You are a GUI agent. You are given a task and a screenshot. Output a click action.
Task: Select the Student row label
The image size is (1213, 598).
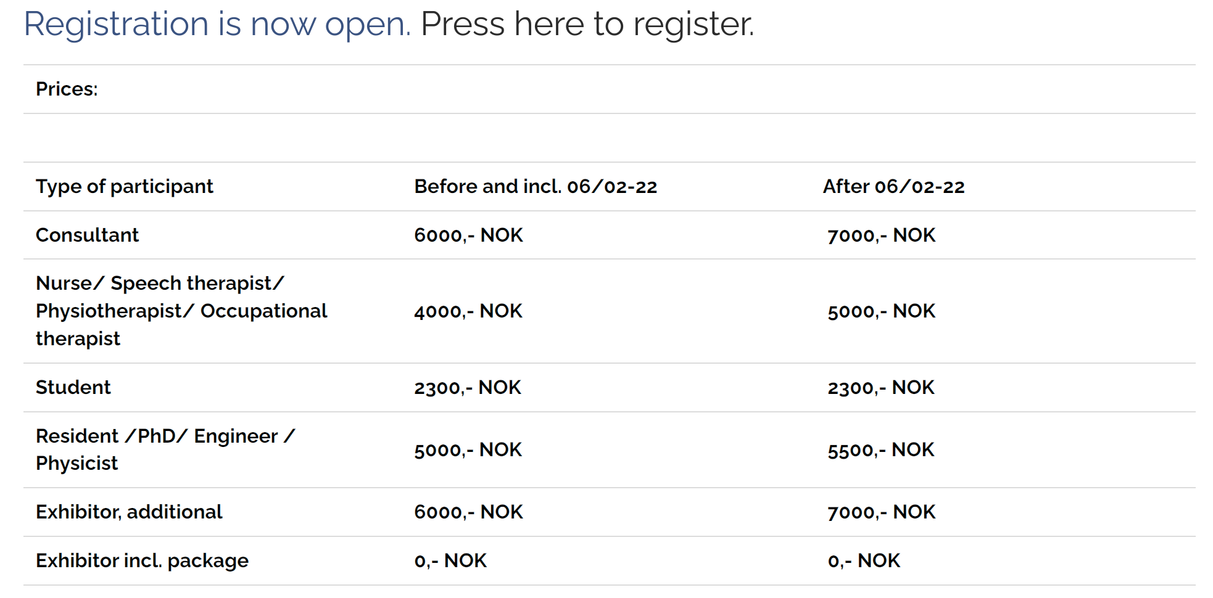pos(73,387)
